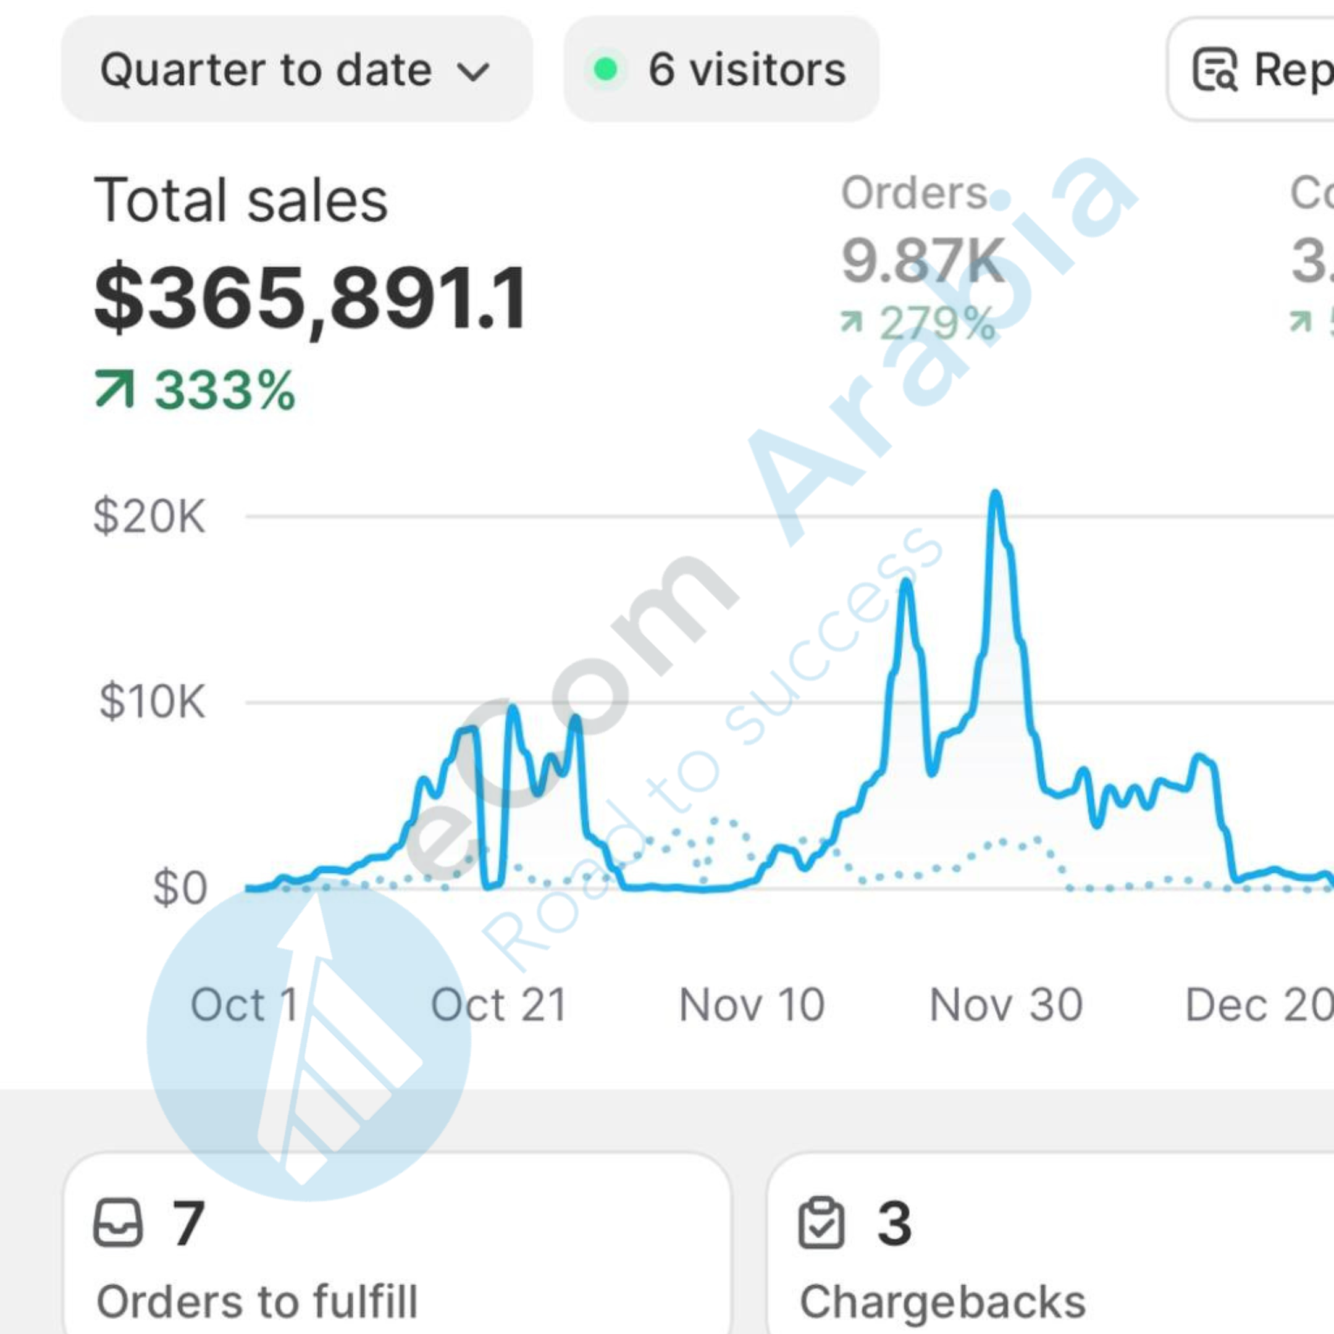Open the Quarter to date dropdown

tap(296, 69)
